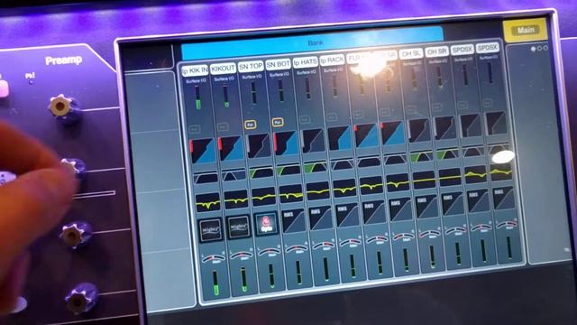Select the Ip KIK IN channel name

(195, 70)
